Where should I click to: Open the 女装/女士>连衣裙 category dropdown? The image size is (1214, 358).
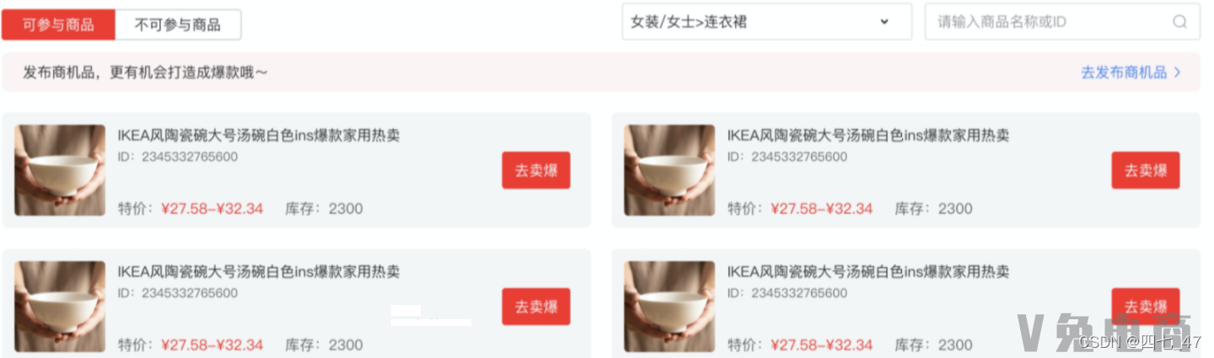767,22
